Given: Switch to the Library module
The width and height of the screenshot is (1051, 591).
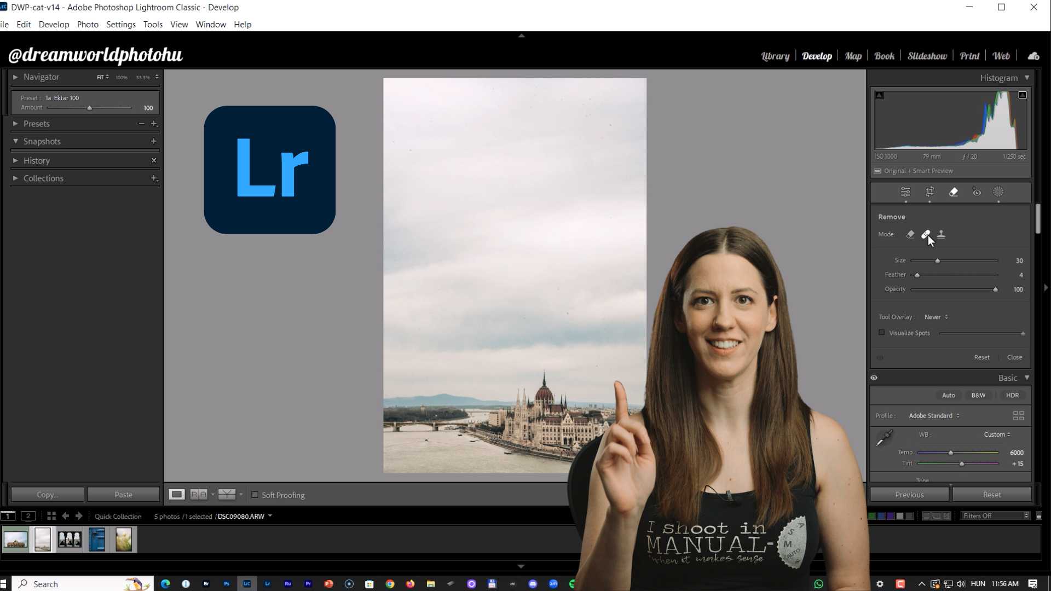Looking at the screenshot, I should pyautogui.click(x=775, y=56).
